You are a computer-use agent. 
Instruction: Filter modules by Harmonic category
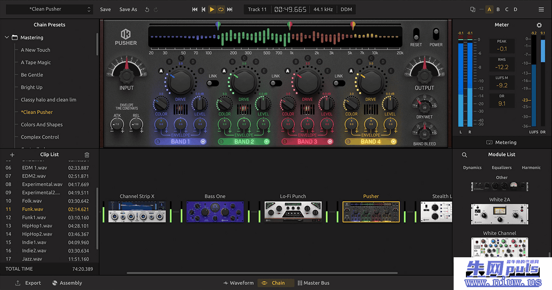pyautogui.click(x=531, y=168)
